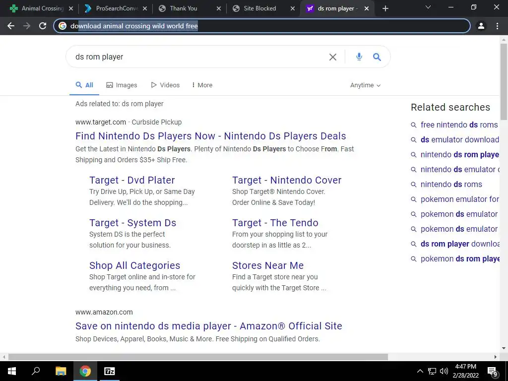This screenshot has height=381, width=508.
Task: Close the ProSearchConverter tab
Action: 145,8
